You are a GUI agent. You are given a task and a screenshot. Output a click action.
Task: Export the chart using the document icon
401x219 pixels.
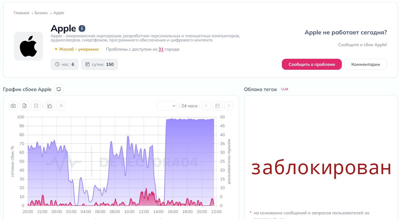(25, 106)
